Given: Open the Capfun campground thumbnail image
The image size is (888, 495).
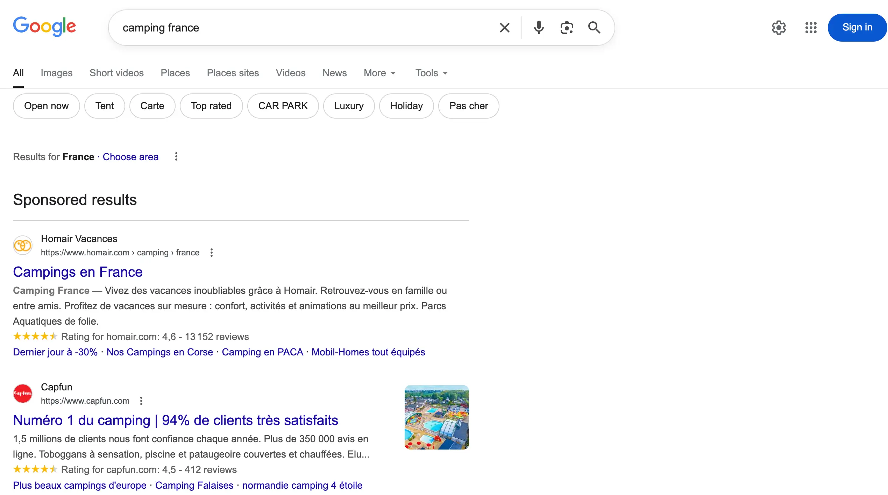Looking at the screenshot, I should click(436, 417).
